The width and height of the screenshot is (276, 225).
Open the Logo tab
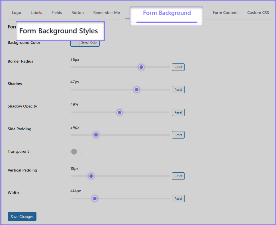[17, 13]
